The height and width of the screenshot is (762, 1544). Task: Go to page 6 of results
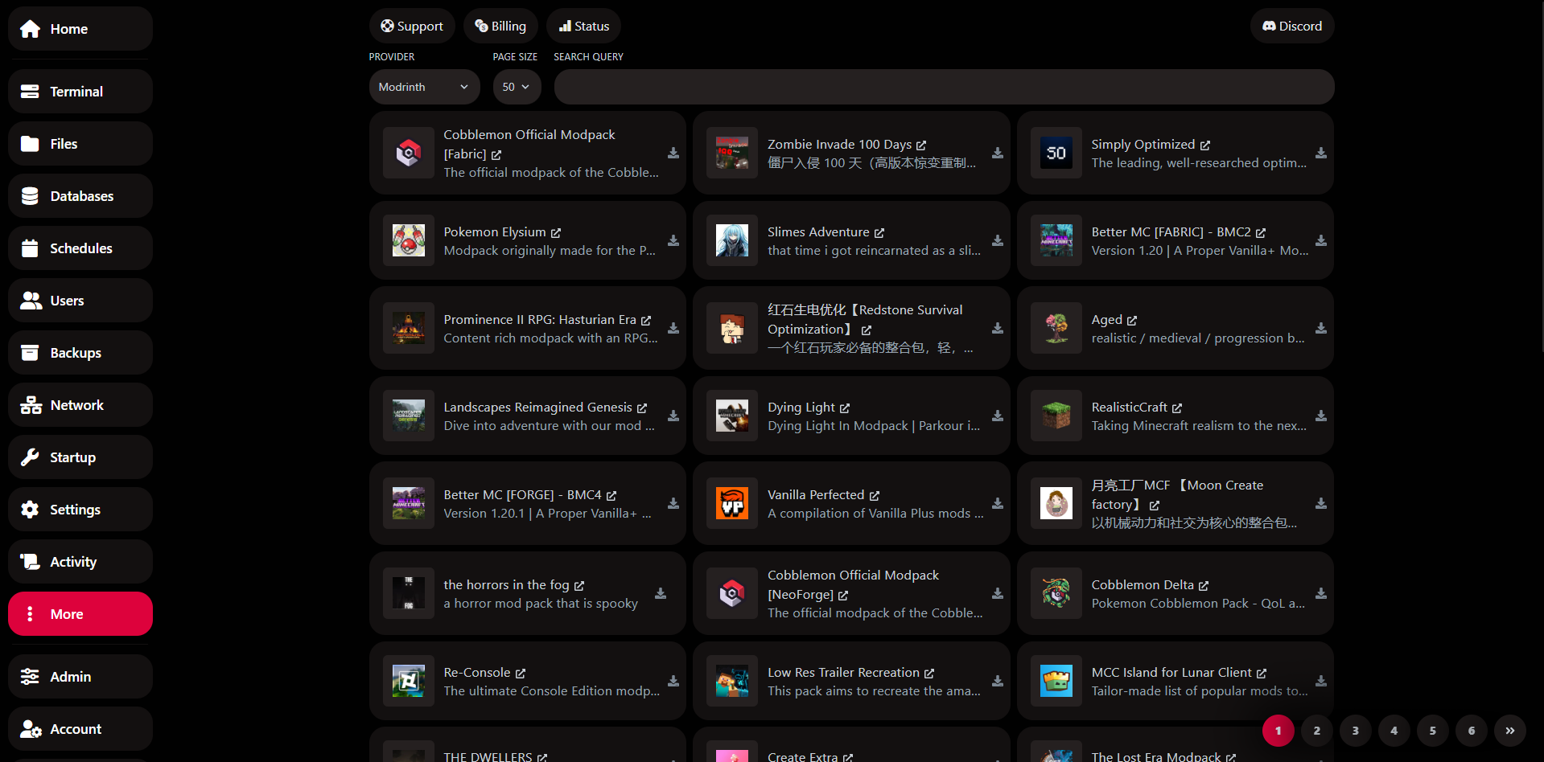(x=1472, y=731)
